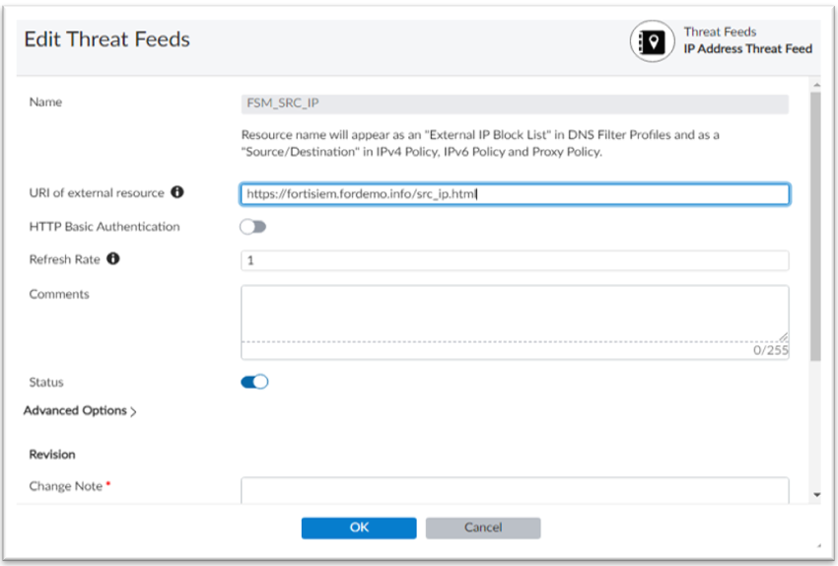Screen dimensions: 838x566
Task: Click the dialog's bottom-right resize grip
Action: pyautogui.click(x=817, y=545)
